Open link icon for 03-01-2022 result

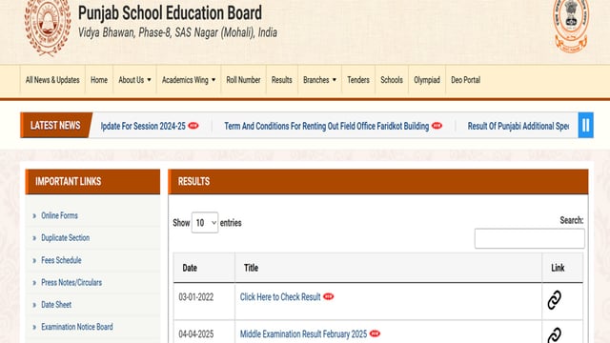click(x=555, y=300)
